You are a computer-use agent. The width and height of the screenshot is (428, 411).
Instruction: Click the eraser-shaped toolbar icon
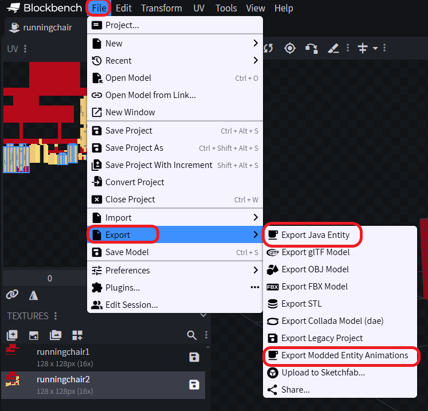click(333, 48)
